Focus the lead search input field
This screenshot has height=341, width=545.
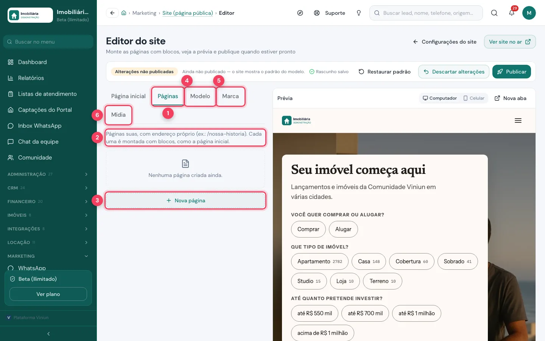[426, 13]
